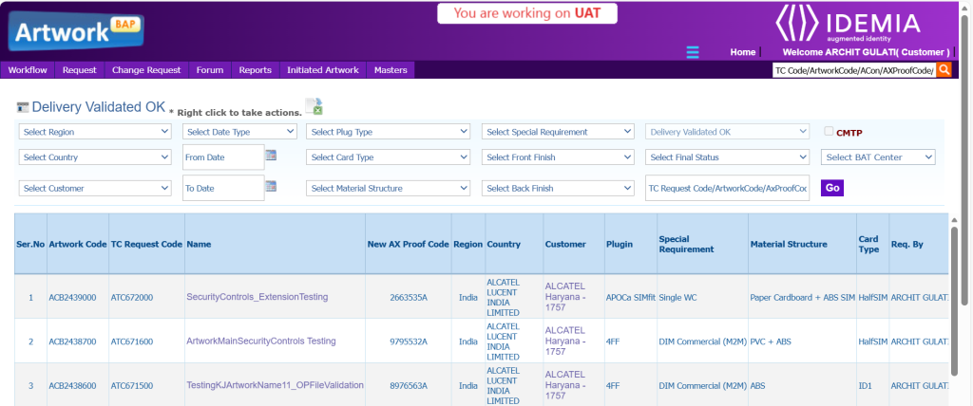Open the Masters menu
This screenshot has height=406, width=973.
(391, 70)
